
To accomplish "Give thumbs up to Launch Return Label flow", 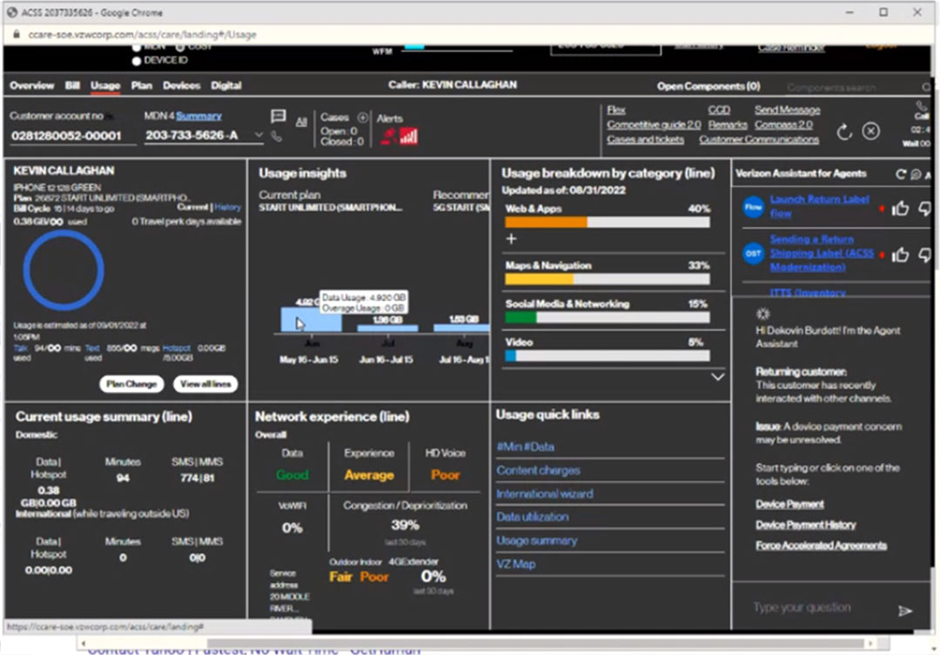I will [x=900, y=207].
